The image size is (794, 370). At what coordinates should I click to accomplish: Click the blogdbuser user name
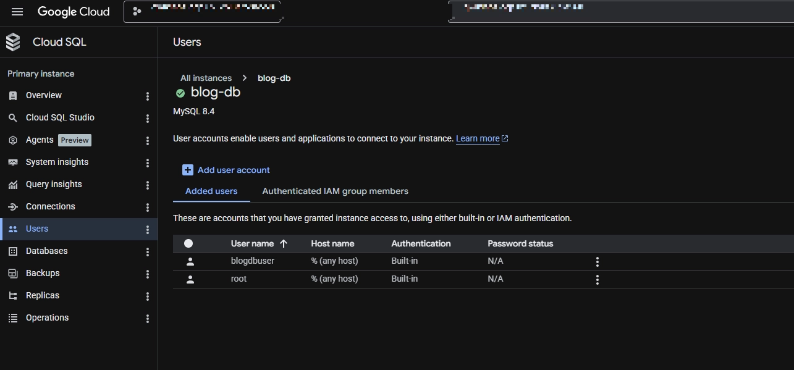pyautogui.click(x=253, y=261)
